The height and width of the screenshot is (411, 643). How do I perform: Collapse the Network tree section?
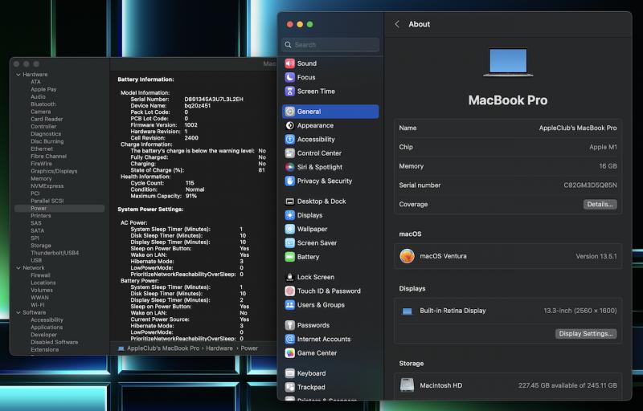18,268
